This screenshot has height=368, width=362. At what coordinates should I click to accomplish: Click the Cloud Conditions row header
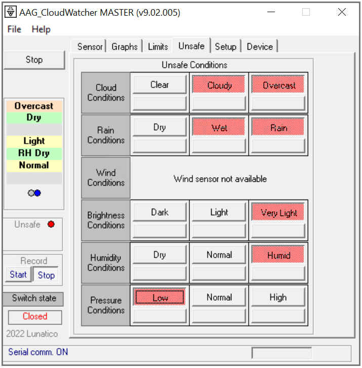click(x=106, y=93)
